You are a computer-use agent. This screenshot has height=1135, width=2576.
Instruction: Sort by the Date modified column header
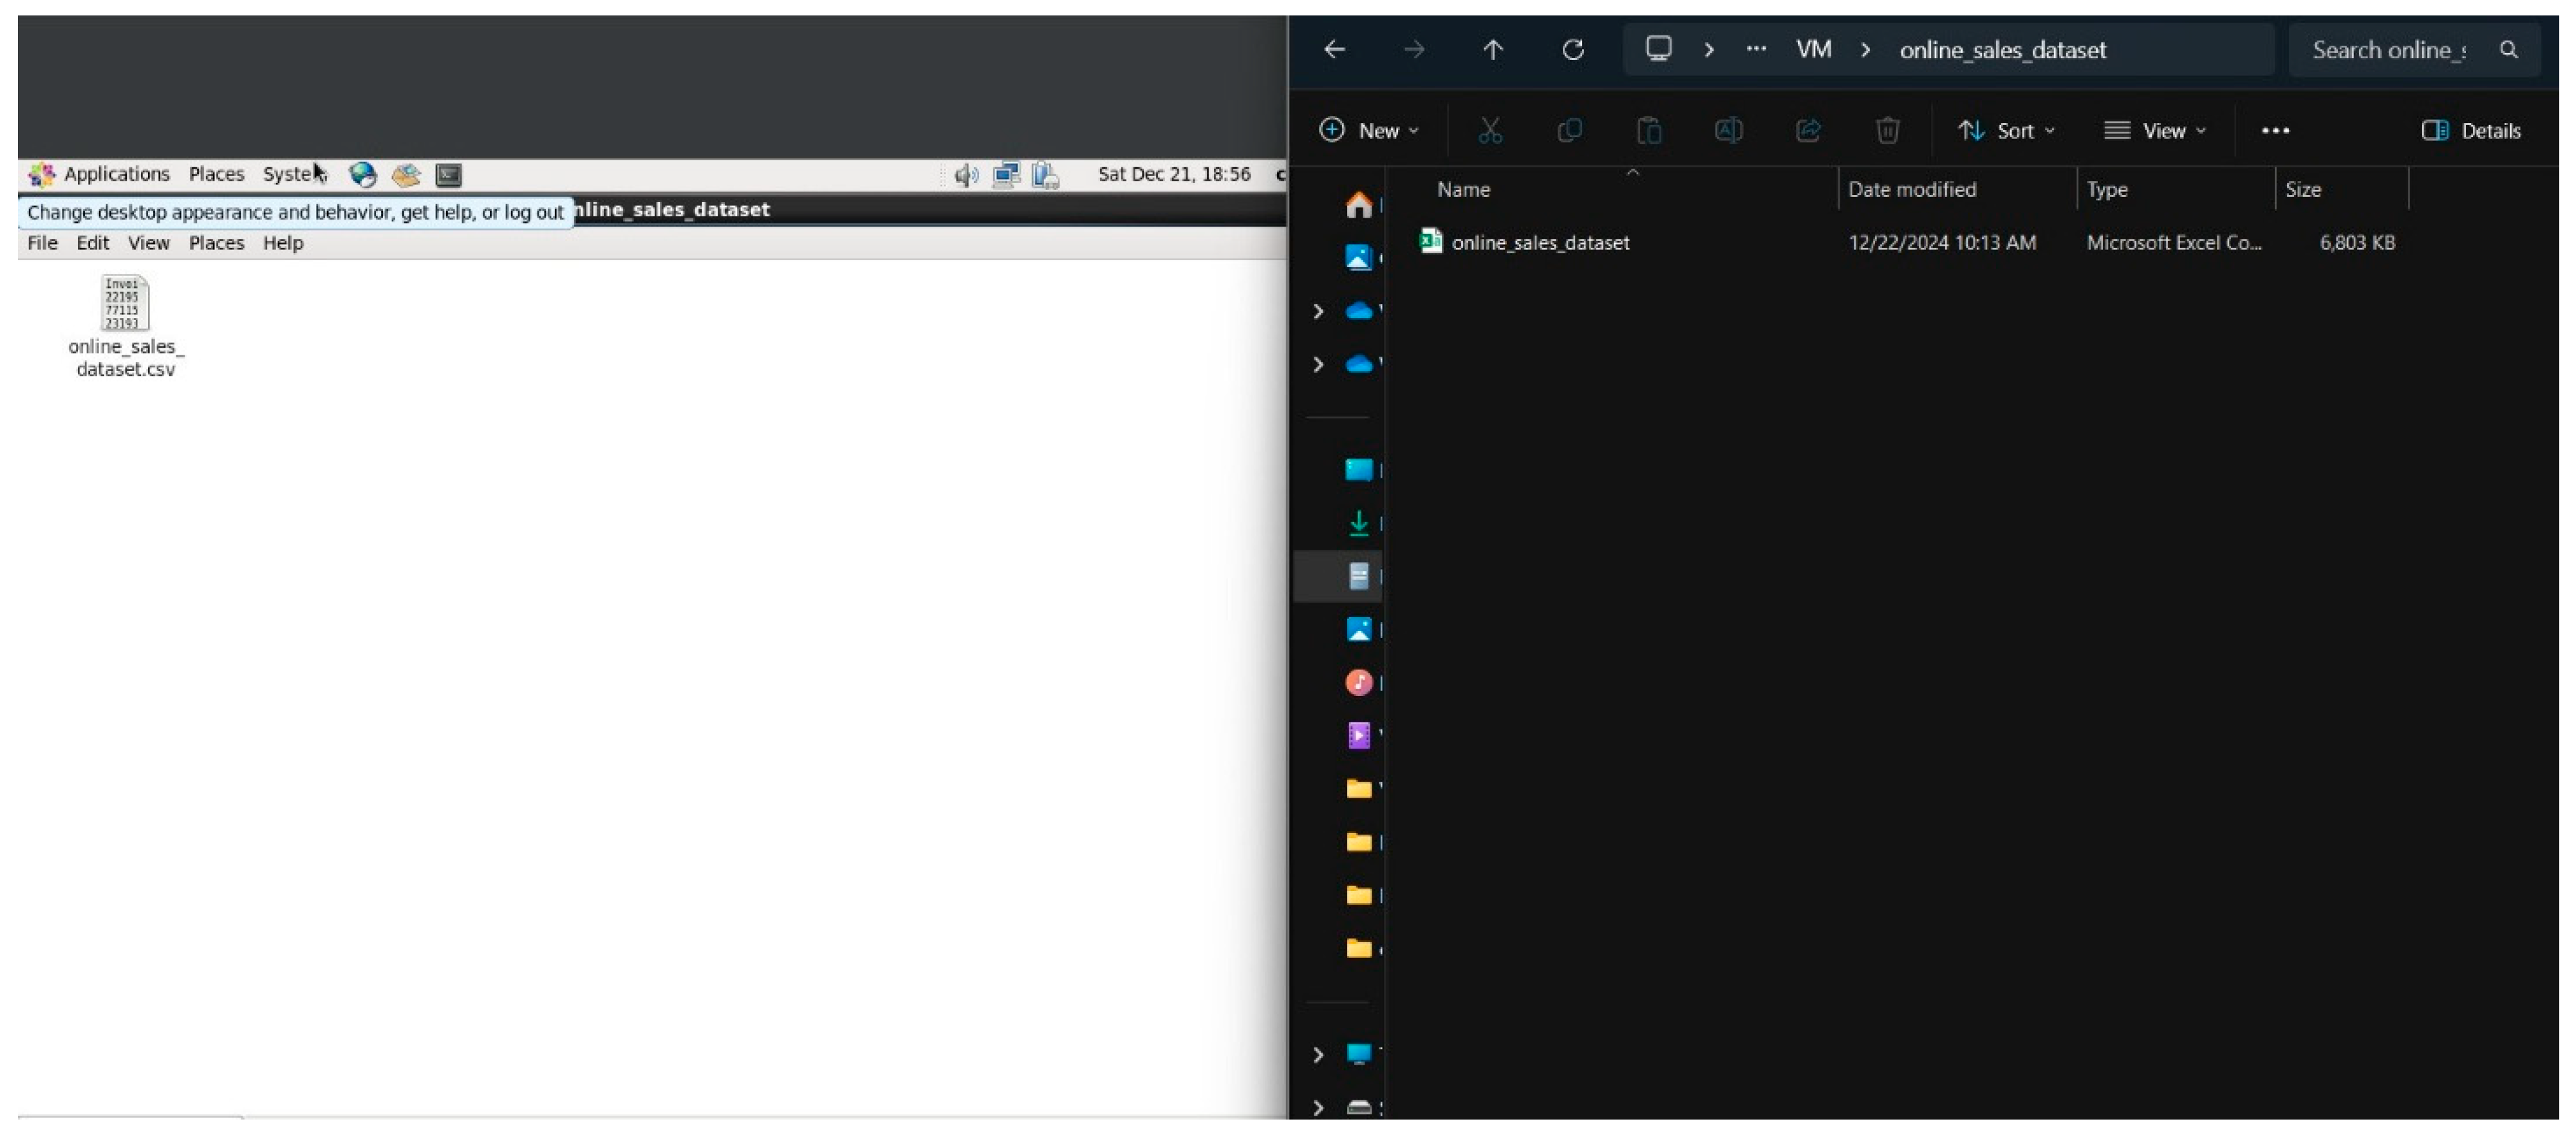click(x=1911, y=190)
